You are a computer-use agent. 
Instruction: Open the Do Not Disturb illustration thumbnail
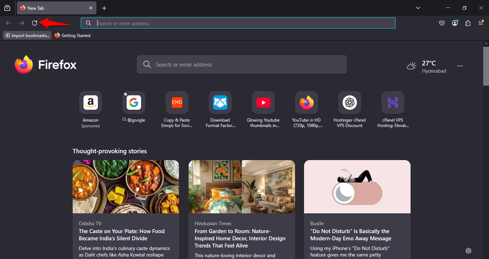tap(357, 187)
